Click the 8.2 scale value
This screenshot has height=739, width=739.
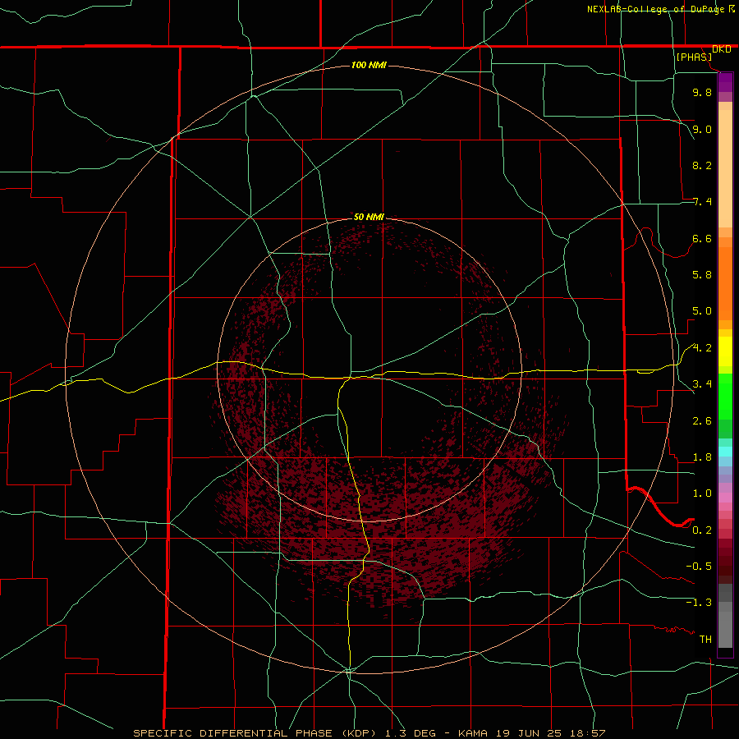[x=702, y=165]
